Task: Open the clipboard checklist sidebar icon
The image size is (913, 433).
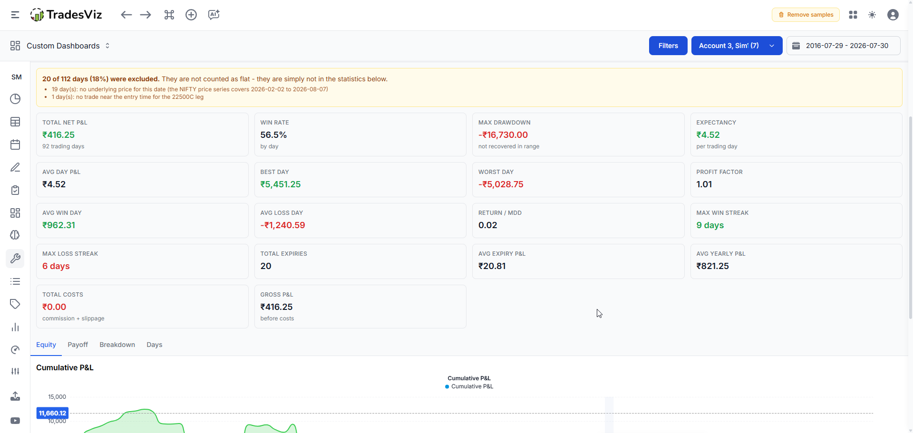Action: (x=15, y=190)
